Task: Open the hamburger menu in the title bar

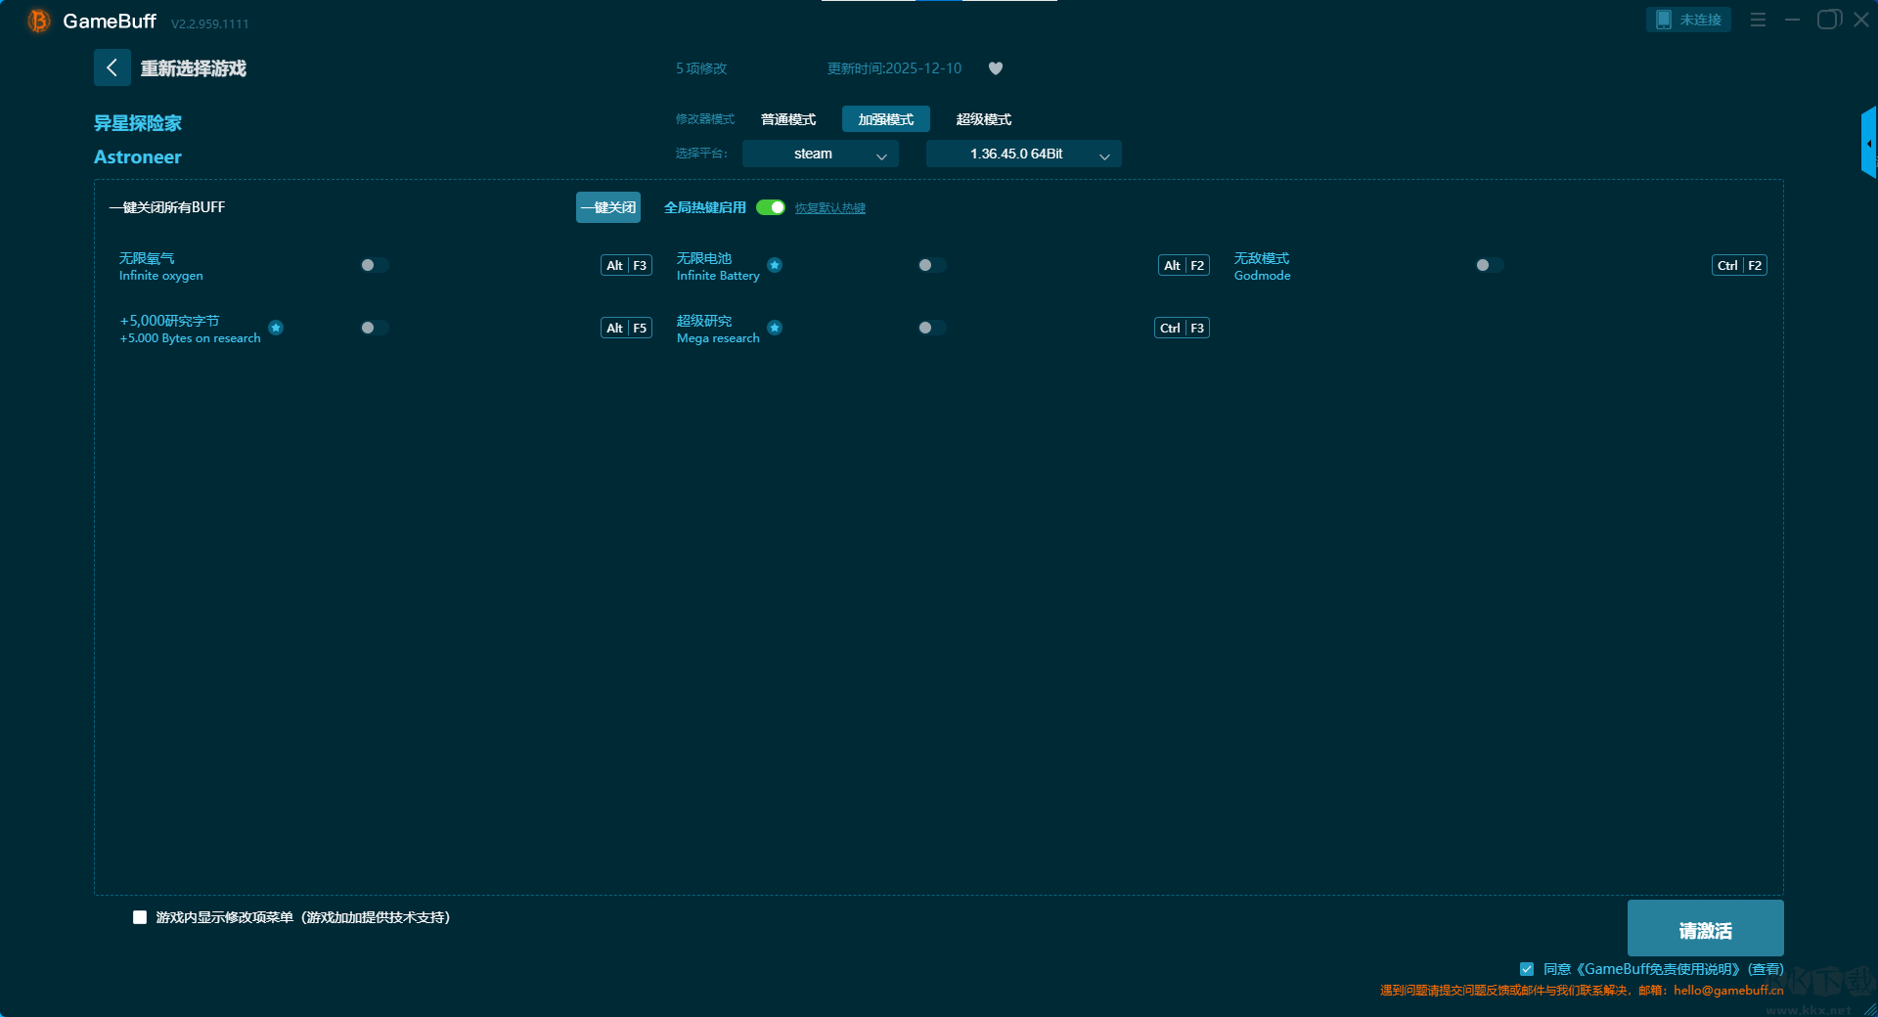Action: coord(1757,20)
